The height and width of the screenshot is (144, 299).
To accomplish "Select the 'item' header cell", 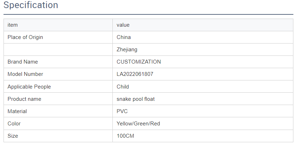I will [13, 25].
